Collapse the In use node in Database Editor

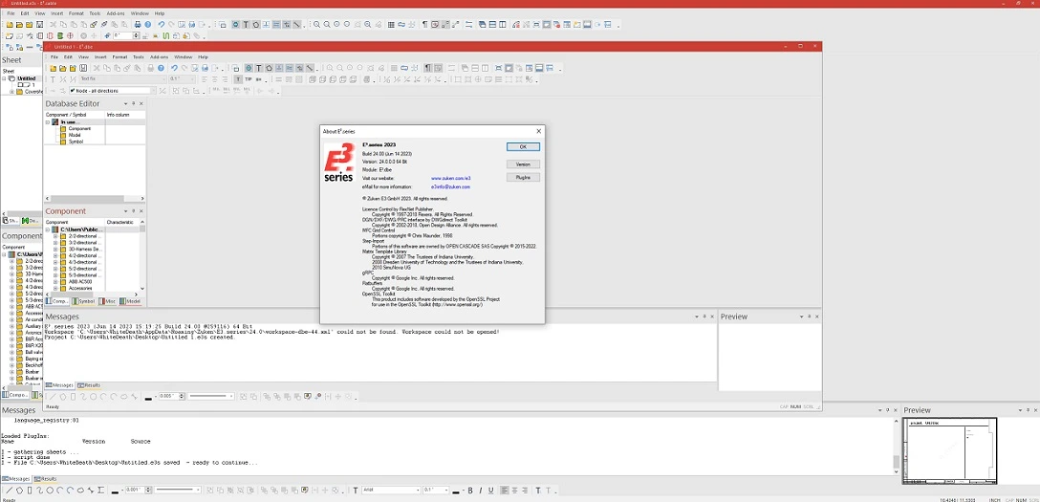click(48, 122)
